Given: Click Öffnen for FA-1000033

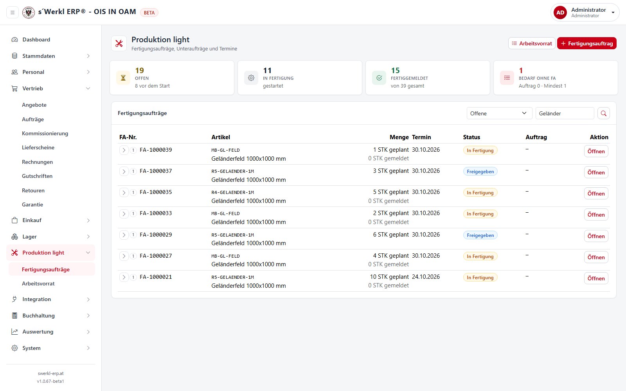Looking at the screenshot, I should [x=596, y=215].
